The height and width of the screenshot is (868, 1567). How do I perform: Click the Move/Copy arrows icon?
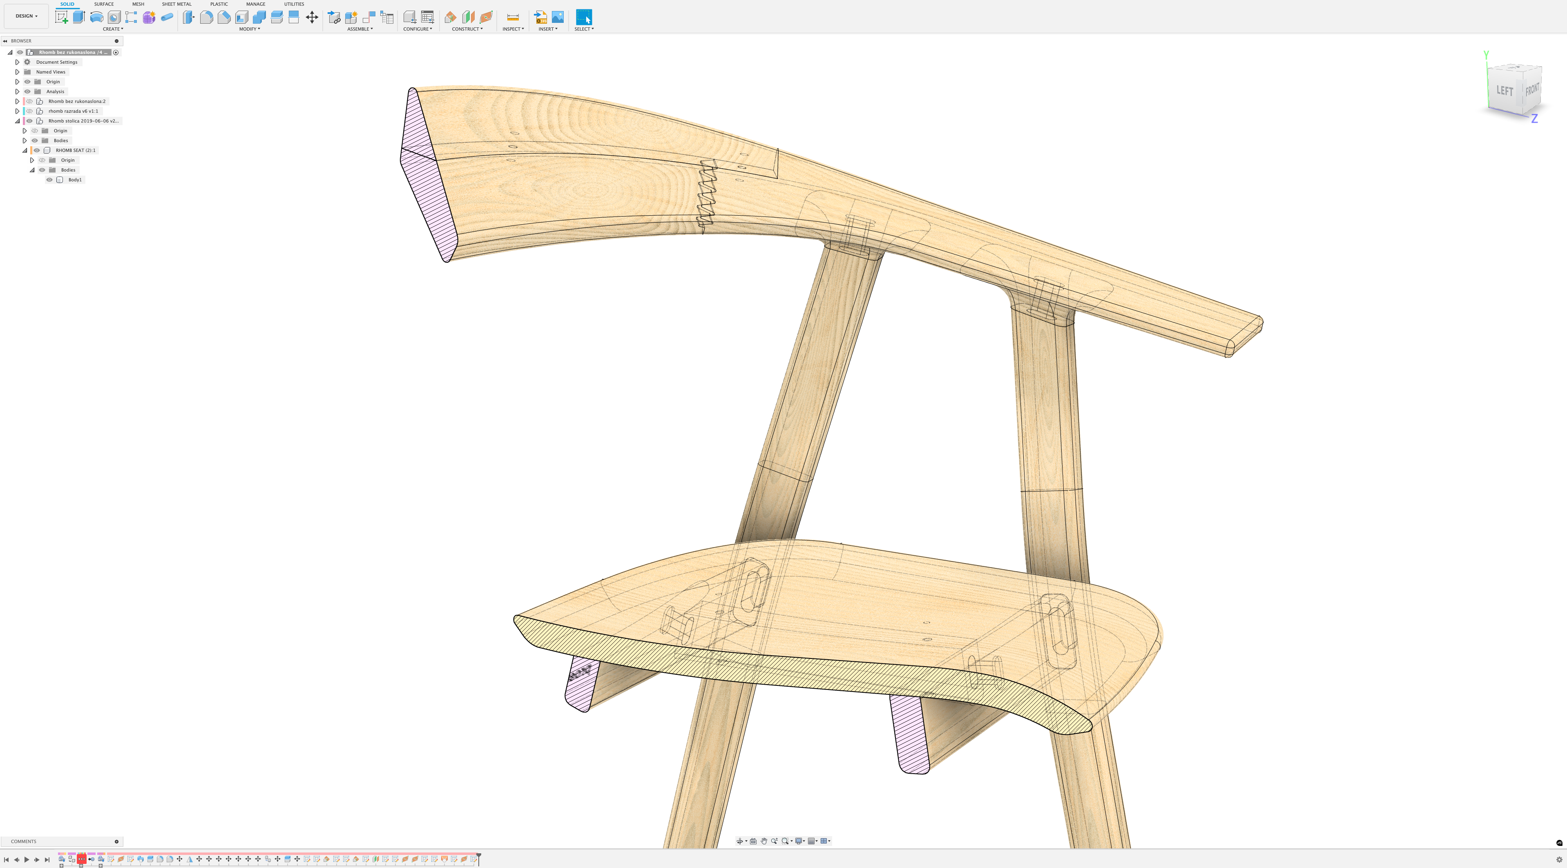(x=311, y=17)
